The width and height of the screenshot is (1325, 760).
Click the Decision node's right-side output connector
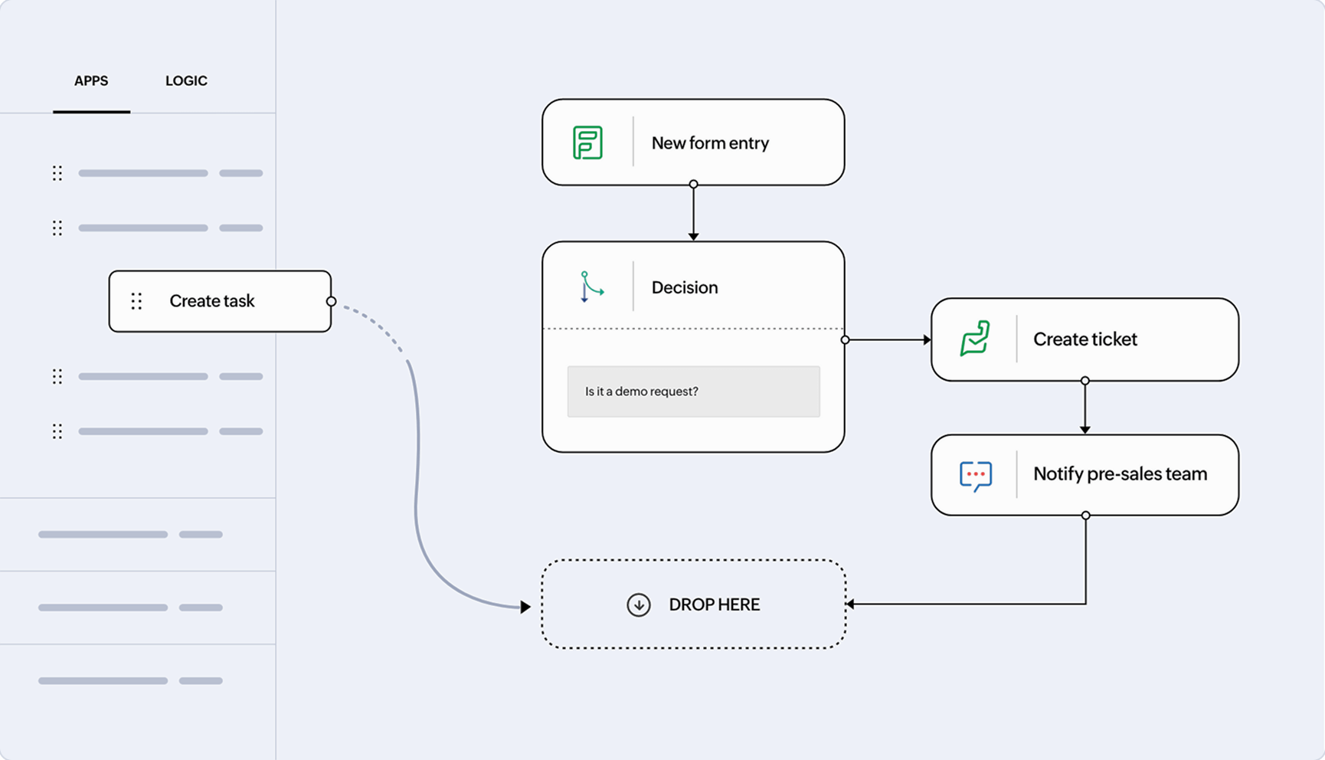tap(845, 339)
